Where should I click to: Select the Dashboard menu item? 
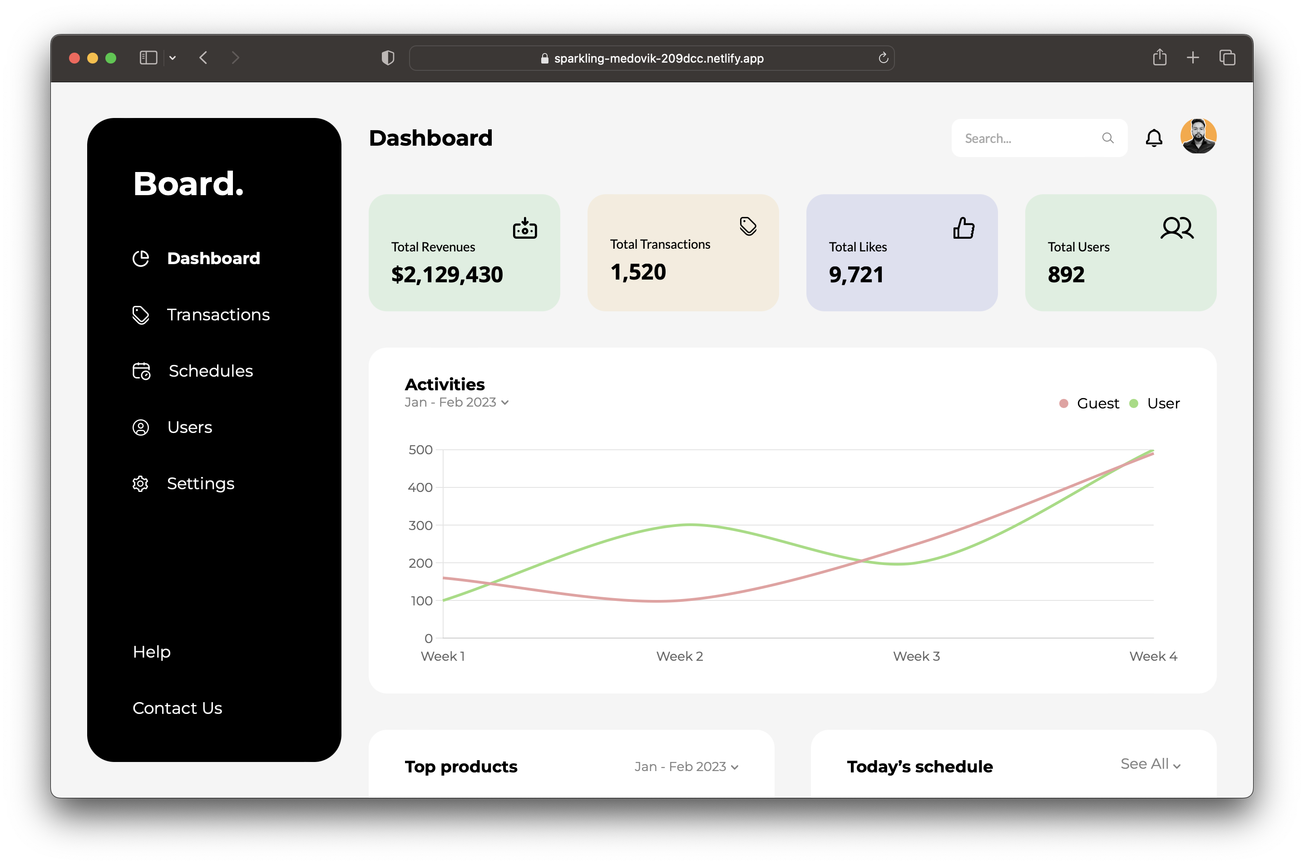coord(213,258)
